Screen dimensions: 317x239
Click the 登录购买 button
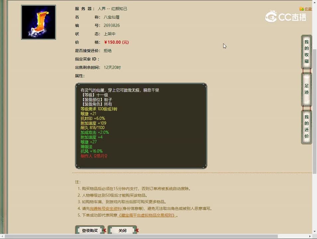pos(90,230)
